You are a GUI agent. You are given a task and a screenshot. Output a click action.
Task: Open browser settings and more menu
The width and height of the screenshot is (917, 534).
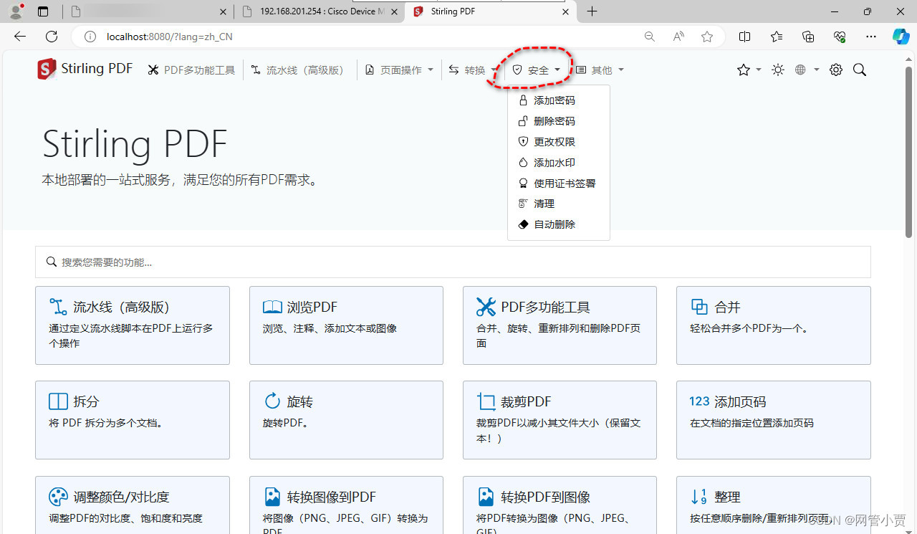871,37
